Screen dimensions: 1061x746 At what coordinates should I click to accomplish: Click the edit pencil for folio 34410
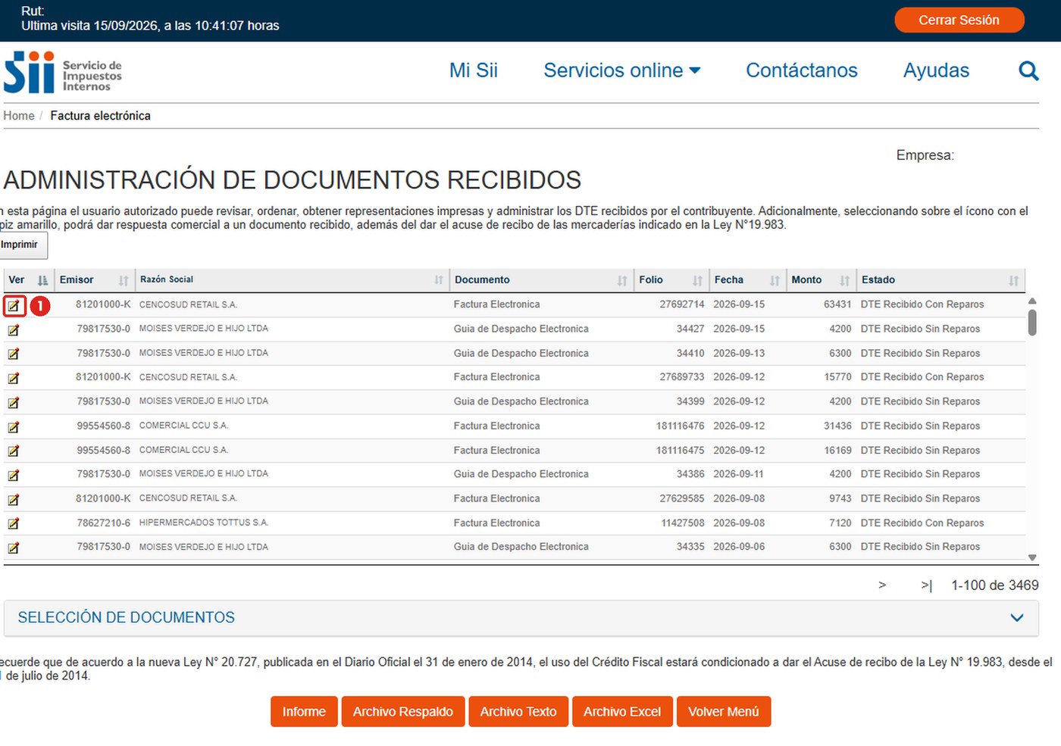pyautogui.click(x=14, y=354)
